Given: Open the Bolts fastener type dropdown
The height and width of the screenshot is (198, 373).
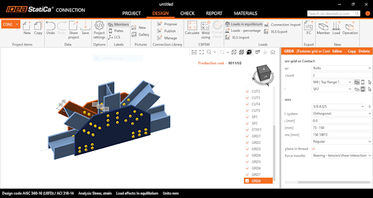Looking at the screenshot, I should [x=342, y=68].
